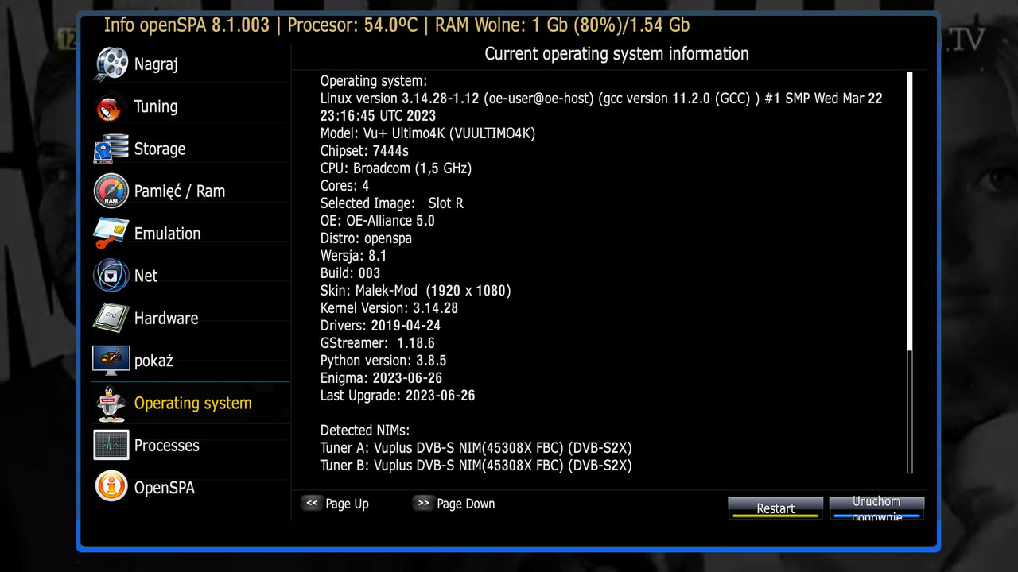
Task: Open the Storage menu entry
Action: pos(191,149)
